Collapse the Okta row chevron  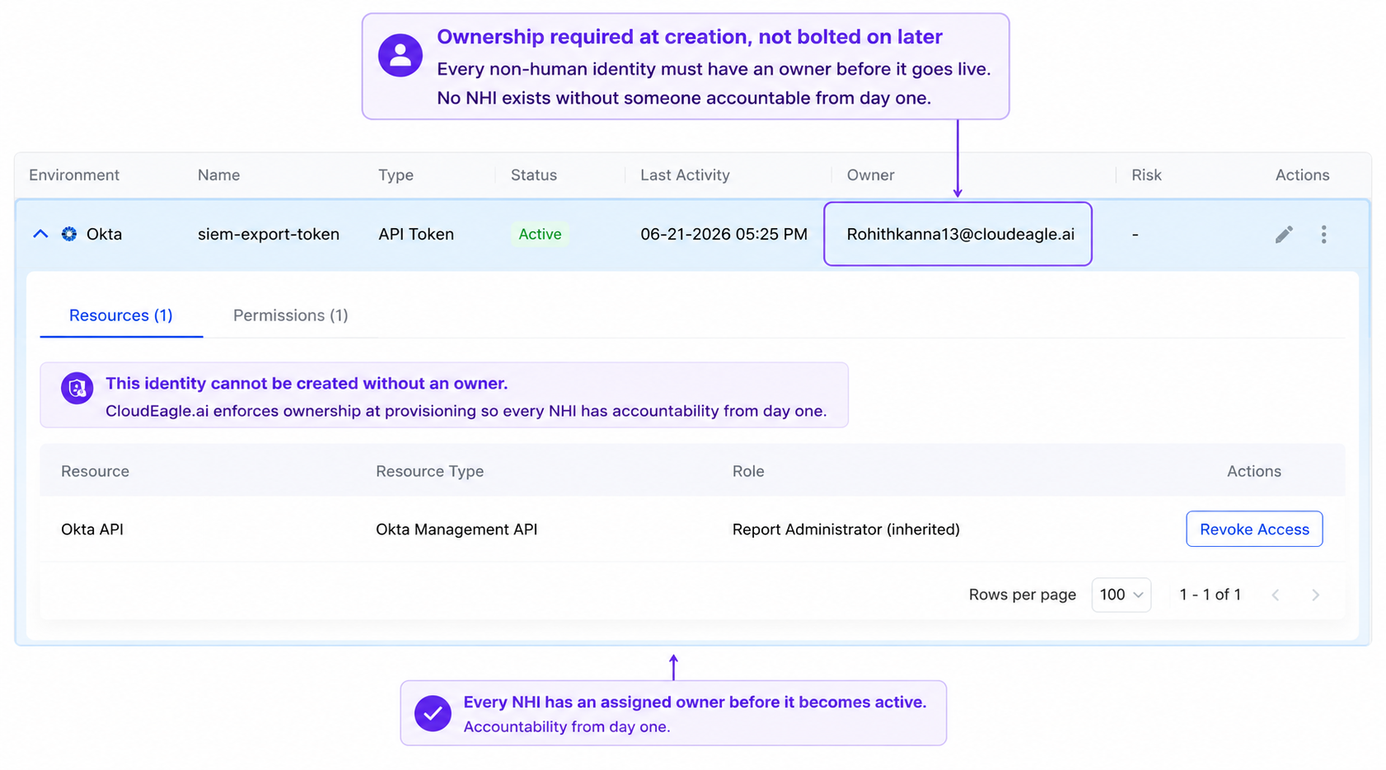coord(40,234)
